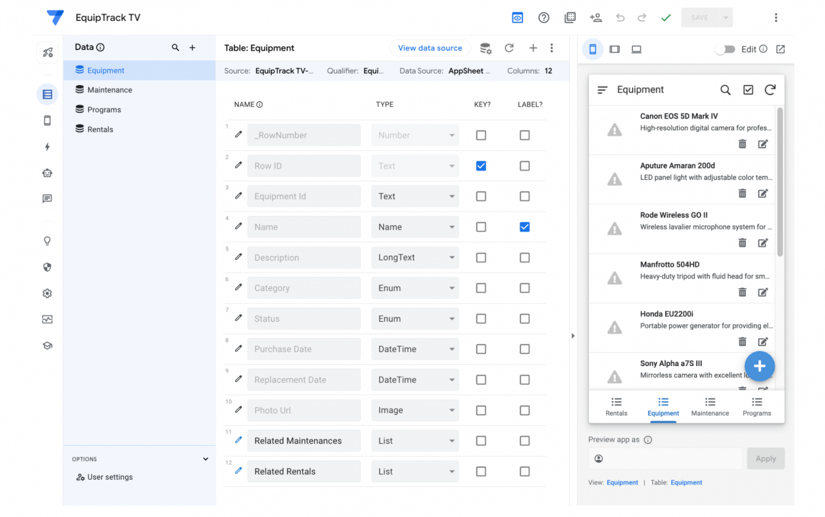Regenerate table schema refresh icon

point(509,48)
